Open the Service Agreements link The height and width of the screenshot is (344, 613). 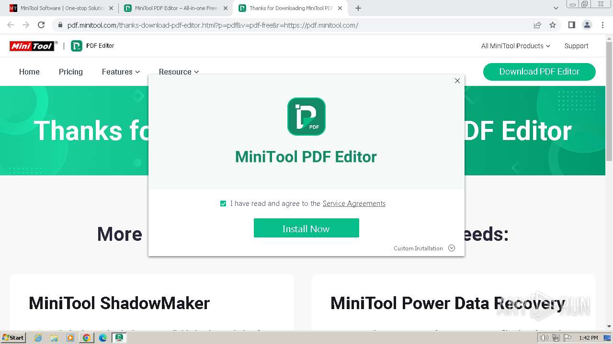(x=354, y=204)
